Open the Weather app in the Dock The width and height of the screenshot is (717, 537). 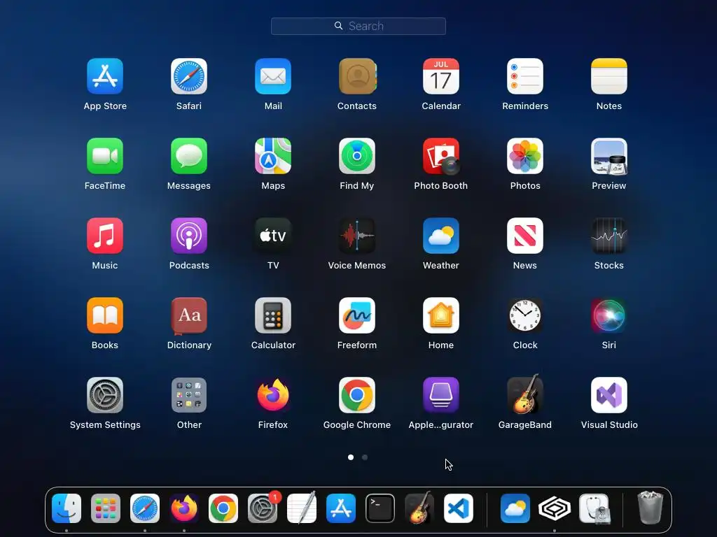pos(515,508)
